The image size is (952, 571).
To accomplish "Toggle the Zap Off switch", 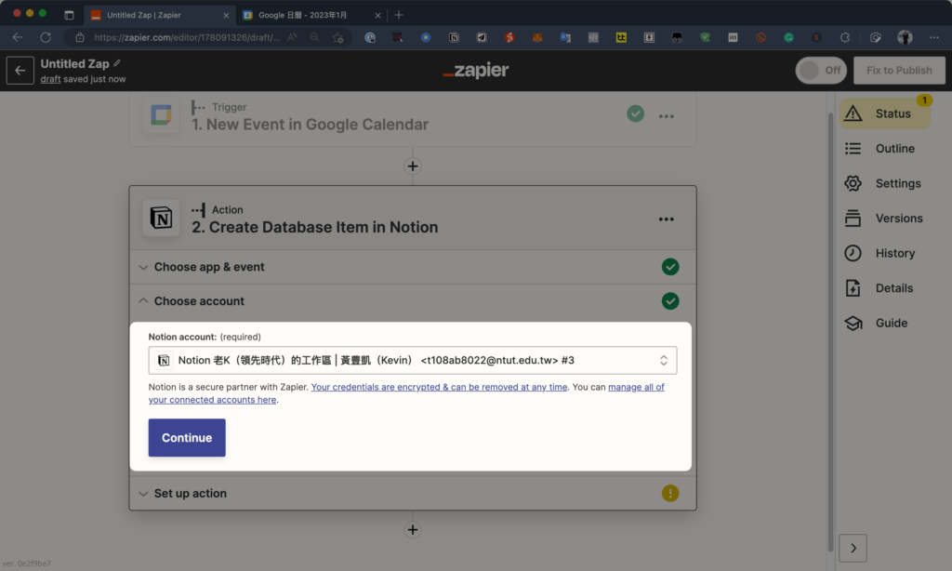I will click(x=821, y=71).
